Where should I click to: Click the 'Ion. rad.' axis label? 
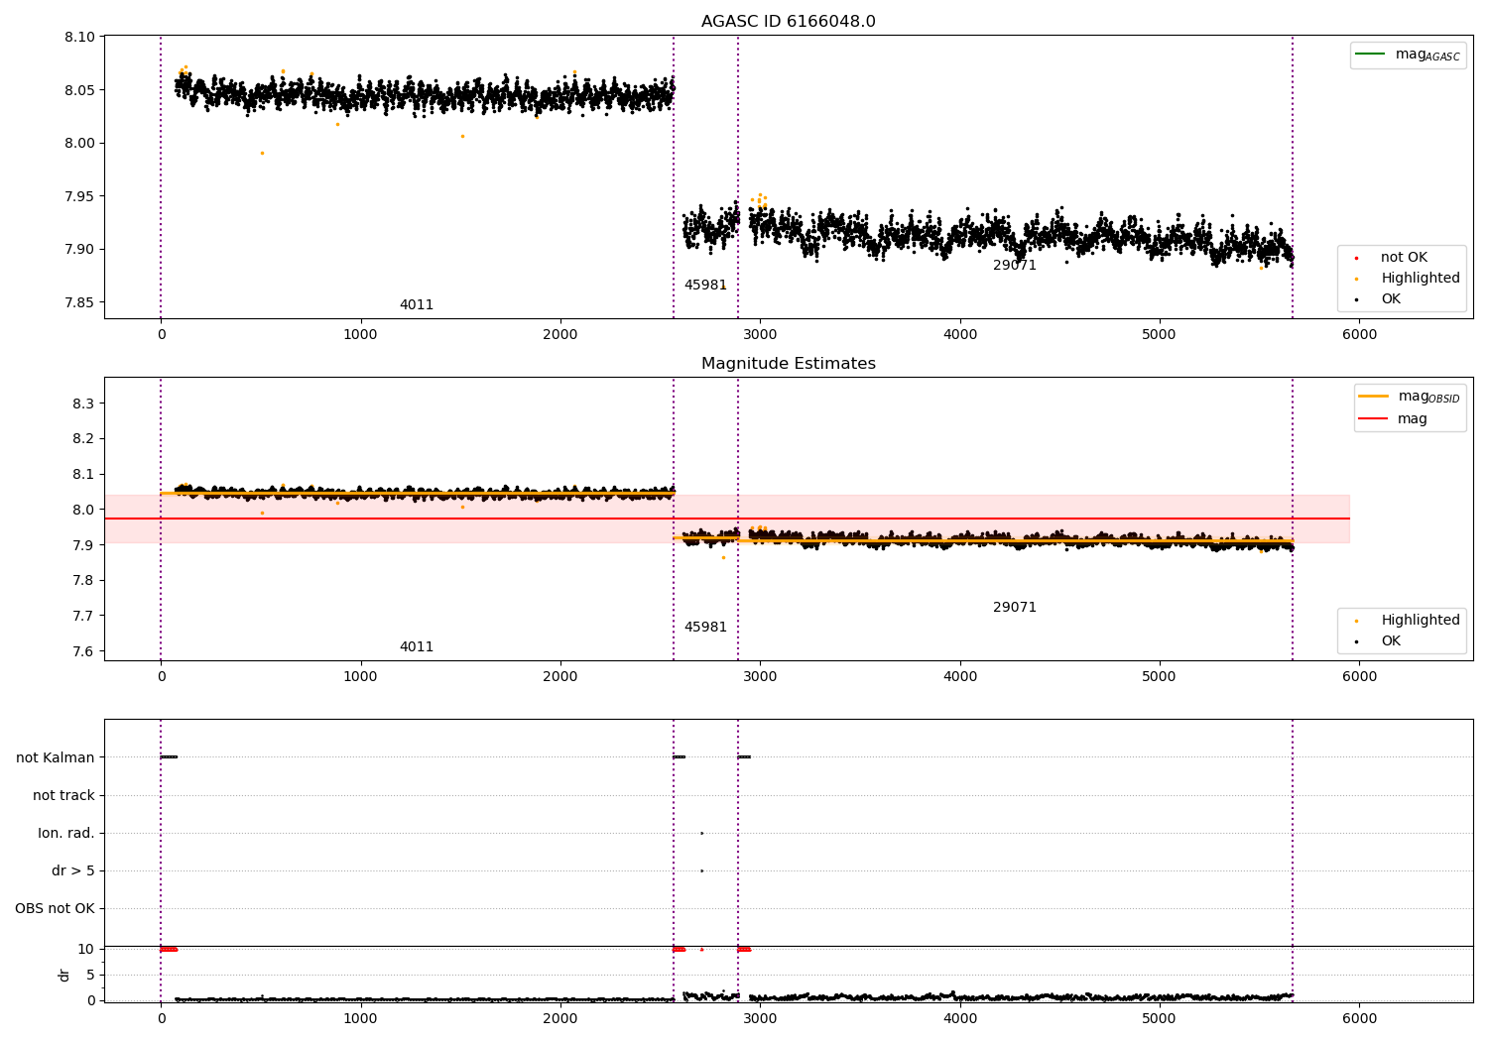66,834
